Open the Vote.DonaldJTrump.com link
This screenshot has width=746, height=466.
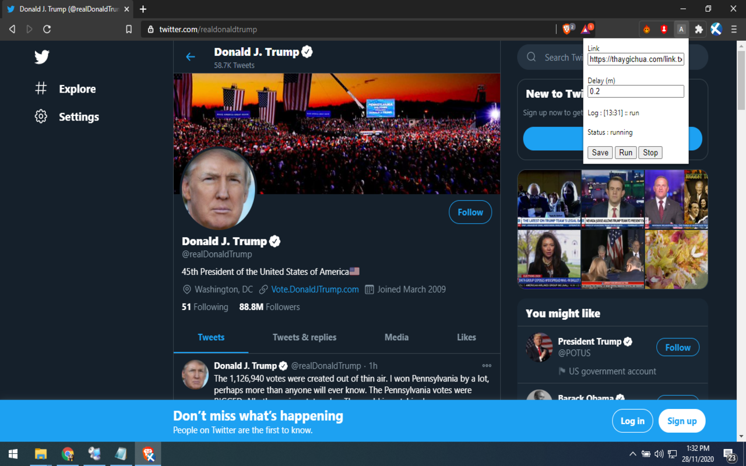[x=315, y=290]
